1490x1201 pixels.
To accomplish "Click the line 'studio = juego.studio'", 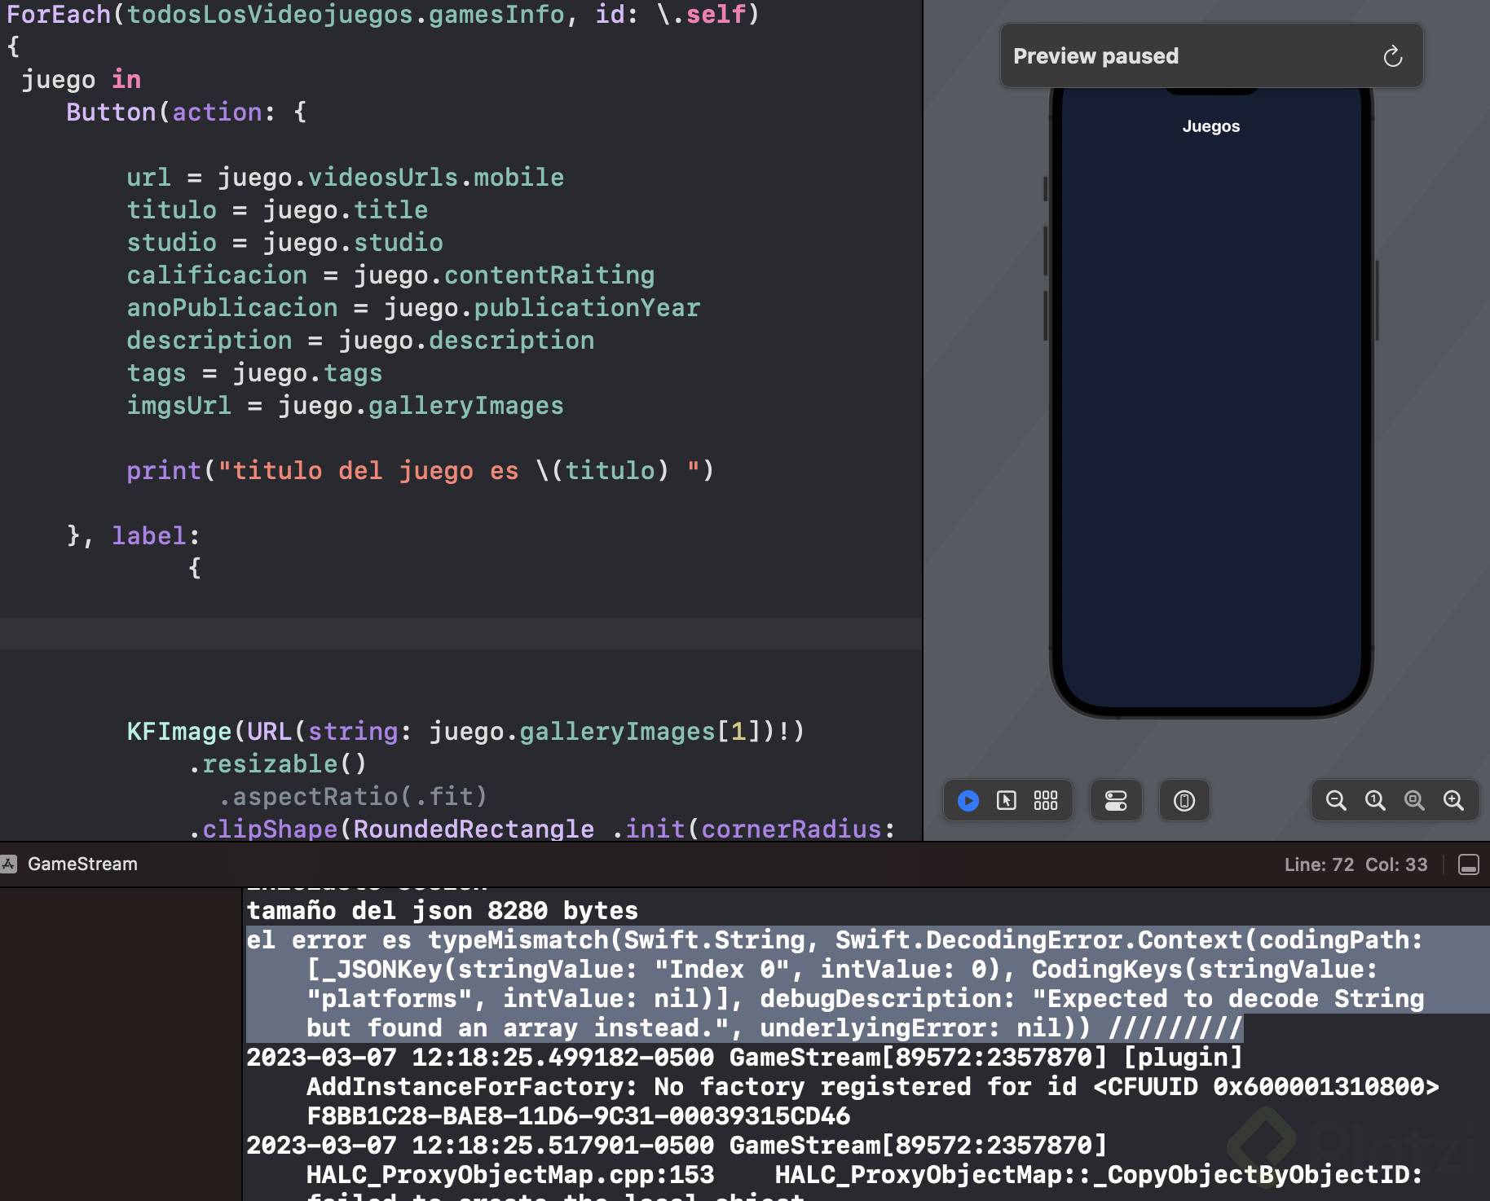I will (284, 243).
